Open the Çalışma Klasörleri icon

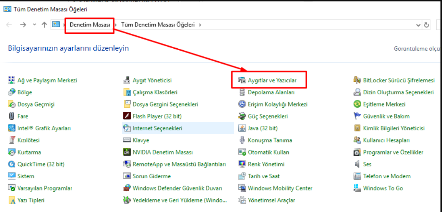(127, 92)
